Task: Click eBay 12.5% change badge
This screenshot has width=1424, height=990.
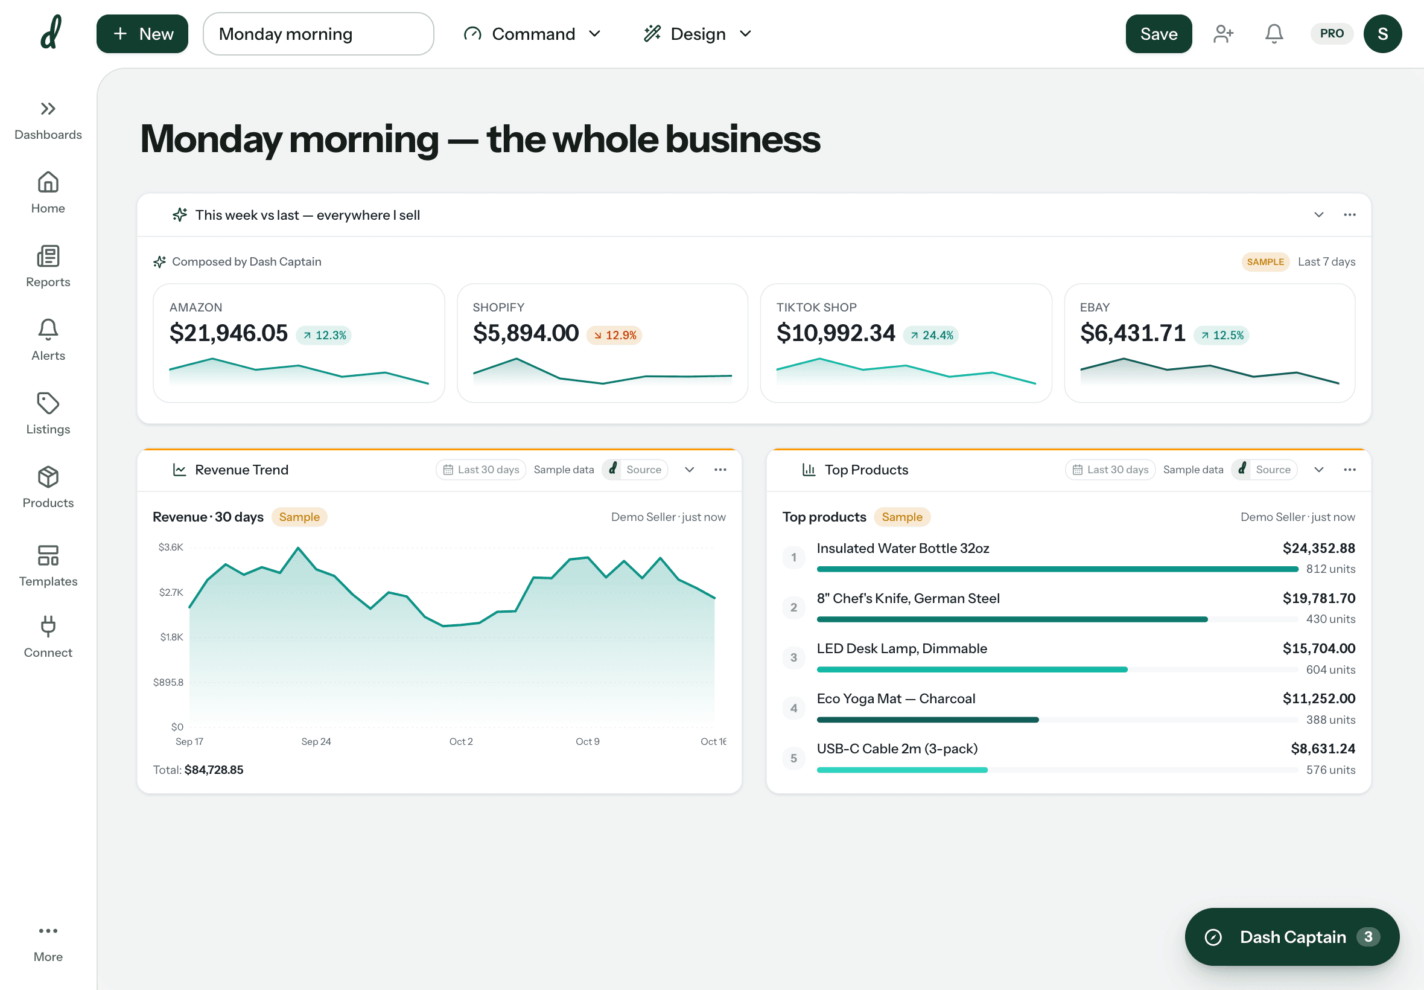Action: coord(1222,335)
